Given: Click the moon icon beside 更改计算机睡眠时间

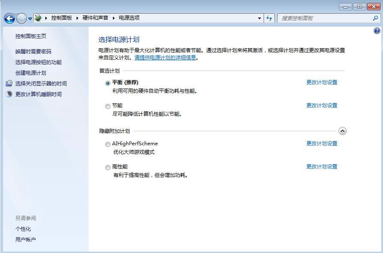Looking at the screenshot, I should 9,94.
